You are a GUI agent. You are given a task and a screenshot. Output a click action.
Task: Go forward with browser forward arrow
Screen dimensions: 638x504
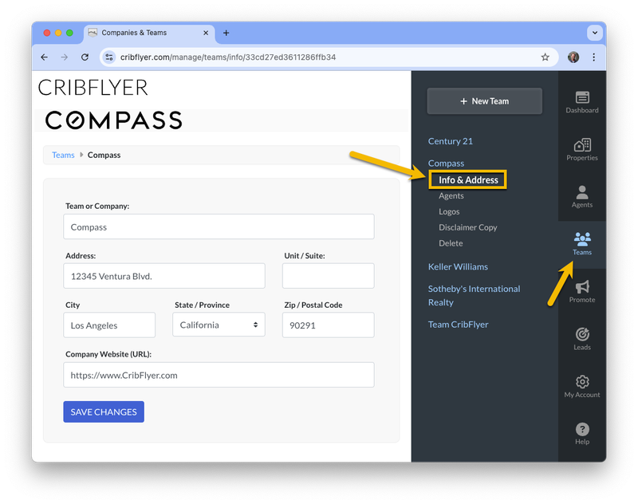65,57
